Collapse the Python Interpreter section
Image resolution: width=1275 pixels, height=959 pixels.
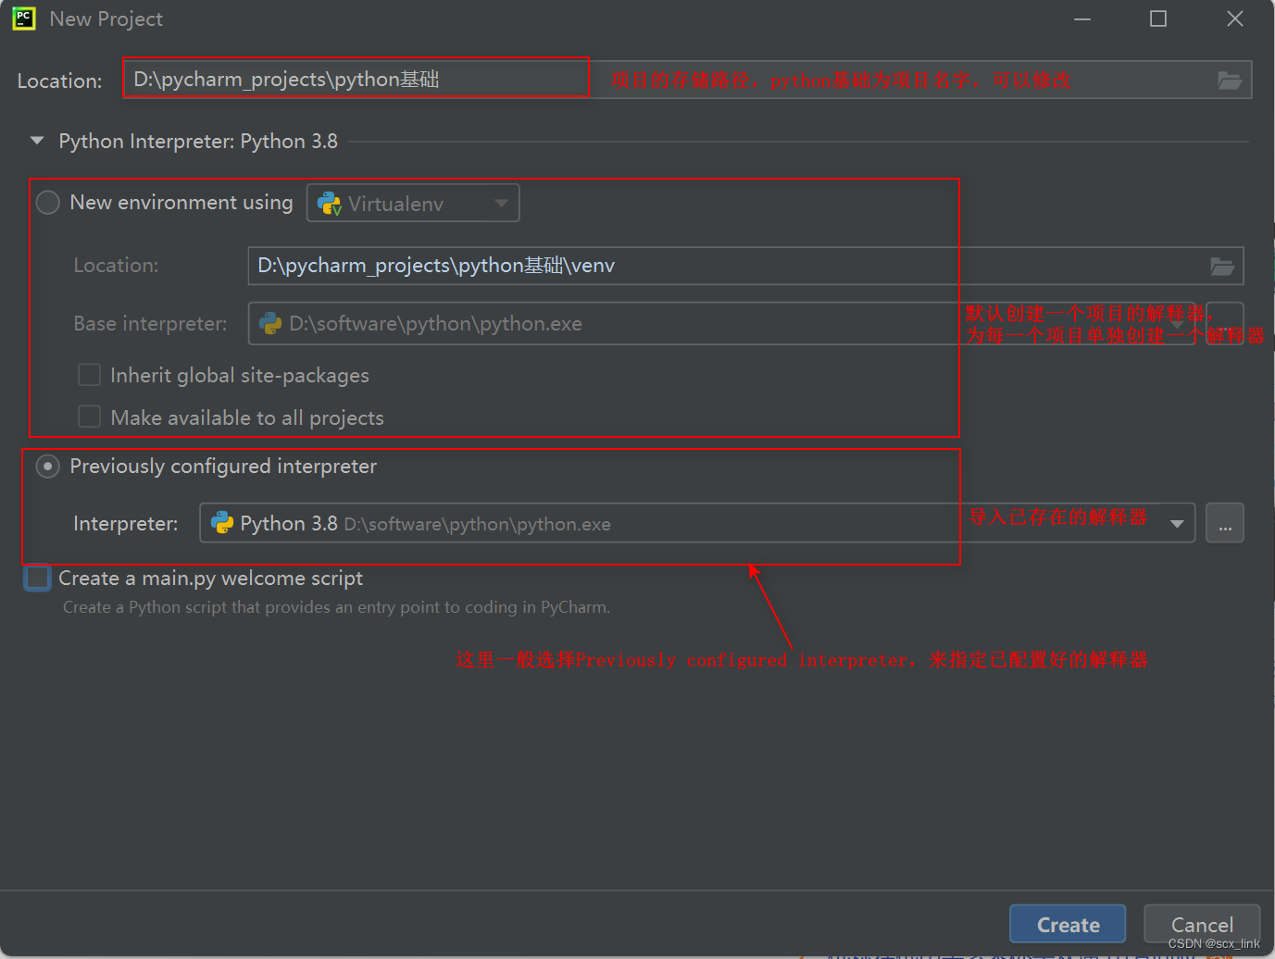tap(37, 142)
